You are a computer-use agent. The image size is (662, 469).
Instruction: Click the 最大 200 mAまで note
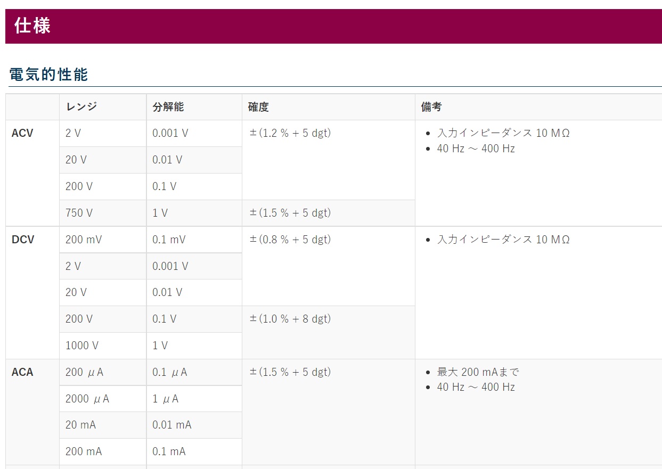[478, 372]
